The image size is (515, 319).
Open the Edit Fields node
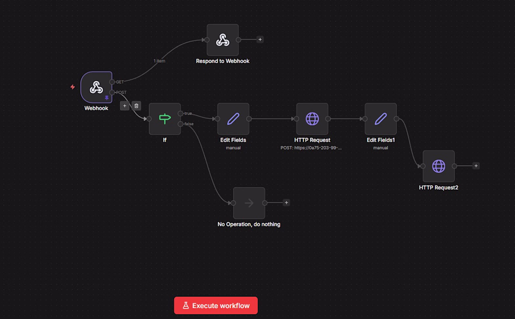point(233,119)
